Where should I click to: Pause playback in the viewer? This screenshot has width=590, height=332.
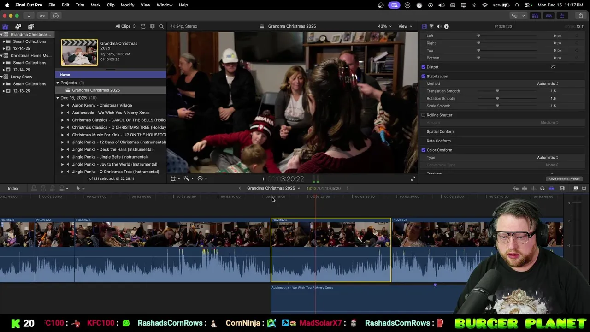pos(264,179)
